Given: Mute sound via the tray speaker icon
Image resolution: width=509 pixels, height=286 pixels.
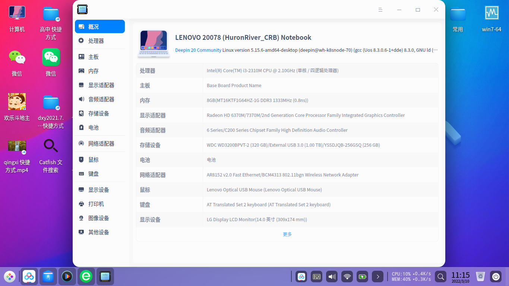Looking at the screenshot, I should click(x=332, y=277).
